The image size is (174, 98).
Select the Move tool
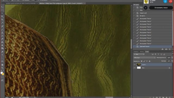2,7
